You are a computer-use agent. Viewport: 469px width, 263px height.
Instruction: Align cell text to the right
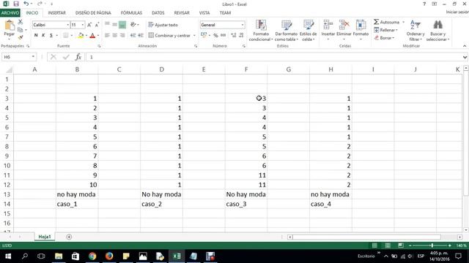point(122,36)
